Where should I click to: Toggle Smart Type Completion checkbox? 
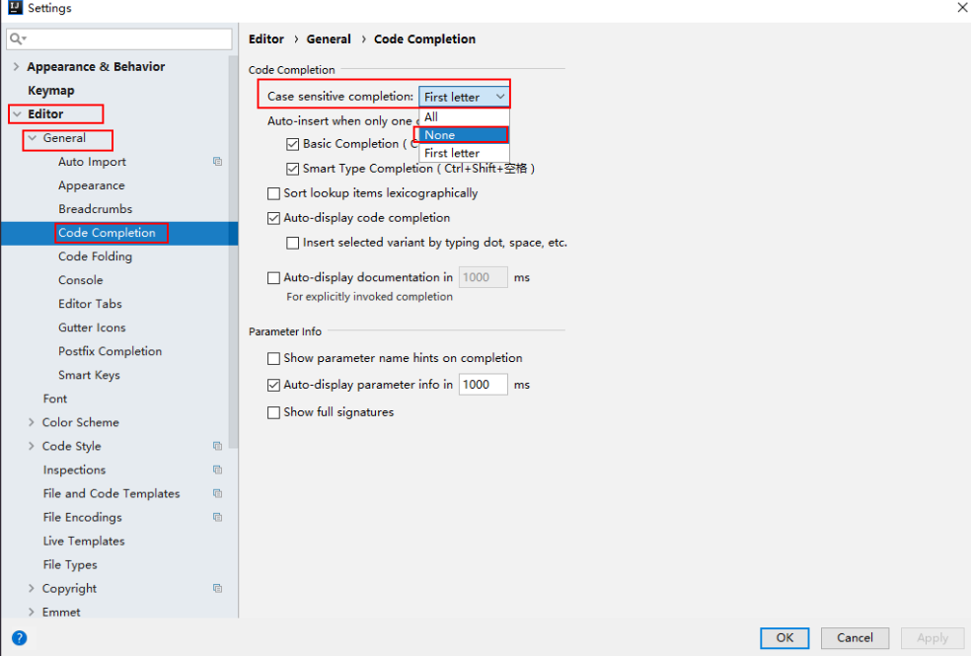[293, 169]
